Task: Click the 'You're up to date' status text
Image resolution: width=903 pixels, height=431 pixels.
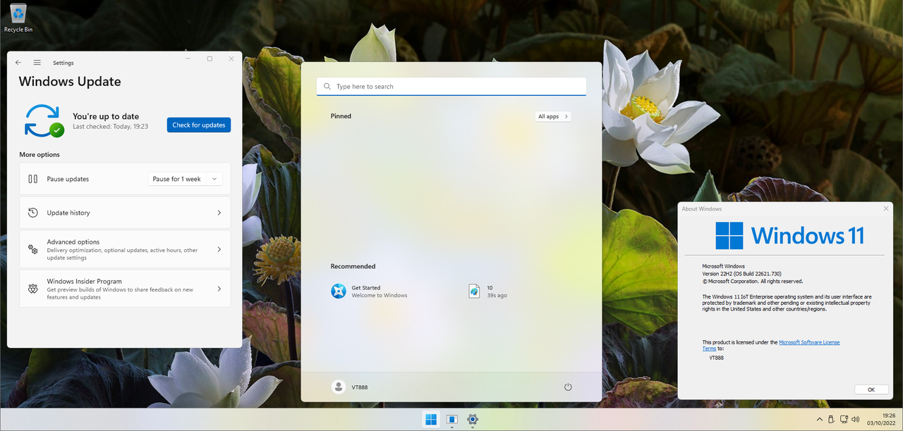Action: [106, 117]
